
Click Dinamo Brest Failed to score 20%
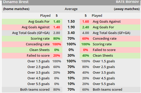tap(57, 56)
